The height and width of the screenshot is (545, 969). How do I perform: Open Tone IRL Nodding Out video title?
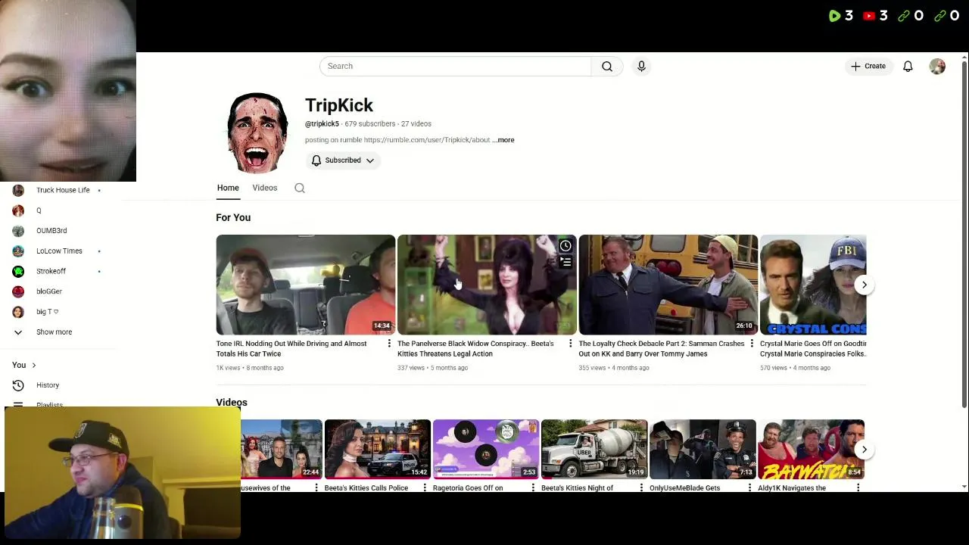(x=291, y=348)
